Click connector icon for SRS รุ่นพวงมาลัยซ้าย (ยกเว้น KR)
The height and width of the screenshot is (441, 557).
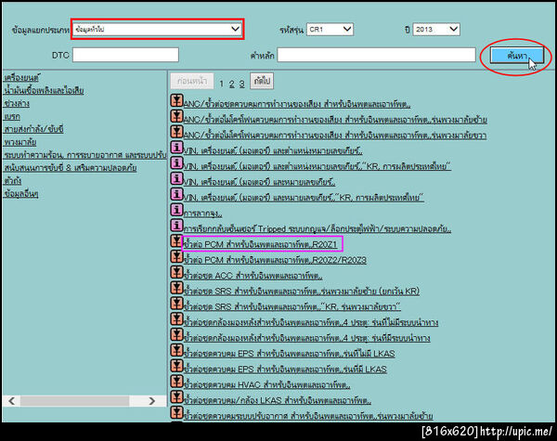pos(176,288)
